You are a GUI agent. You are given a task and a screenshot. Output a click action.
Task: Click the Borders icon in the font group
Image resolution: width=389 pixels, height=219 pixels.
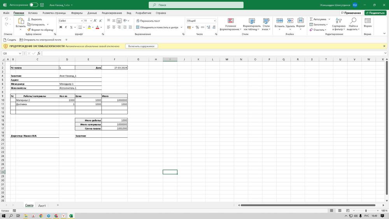click(x=80, y=27)
